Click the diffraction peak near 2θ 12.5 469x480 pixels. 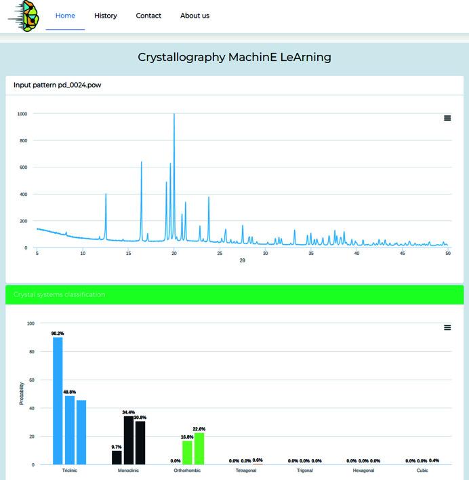click(x=106, y=217)
